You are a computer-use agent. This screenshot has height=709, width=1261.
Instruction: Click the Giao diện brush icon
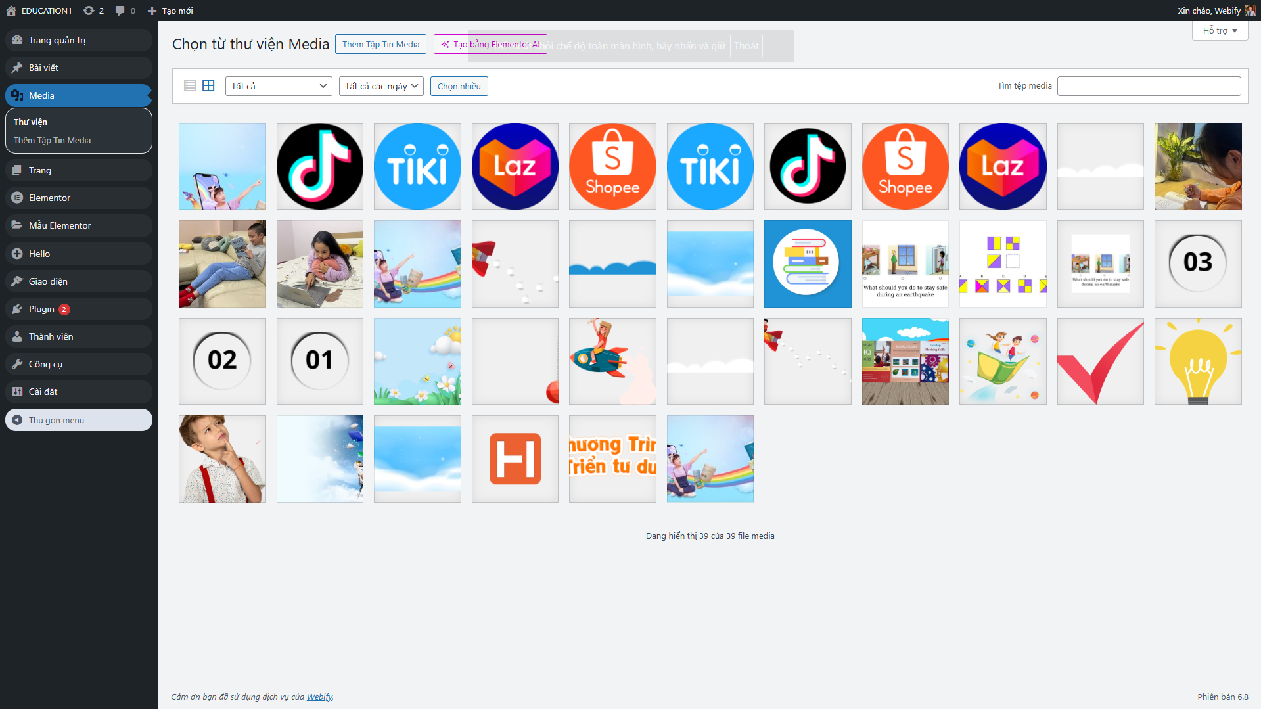17,281
